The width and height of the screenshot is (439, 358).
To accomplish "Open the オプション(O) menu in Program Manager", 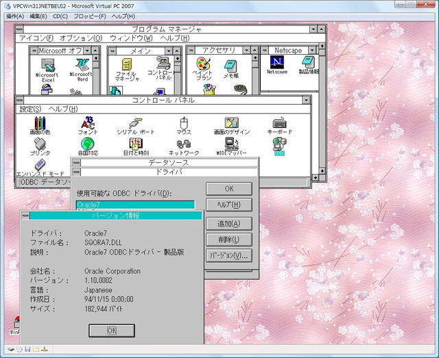I will 81,38.
